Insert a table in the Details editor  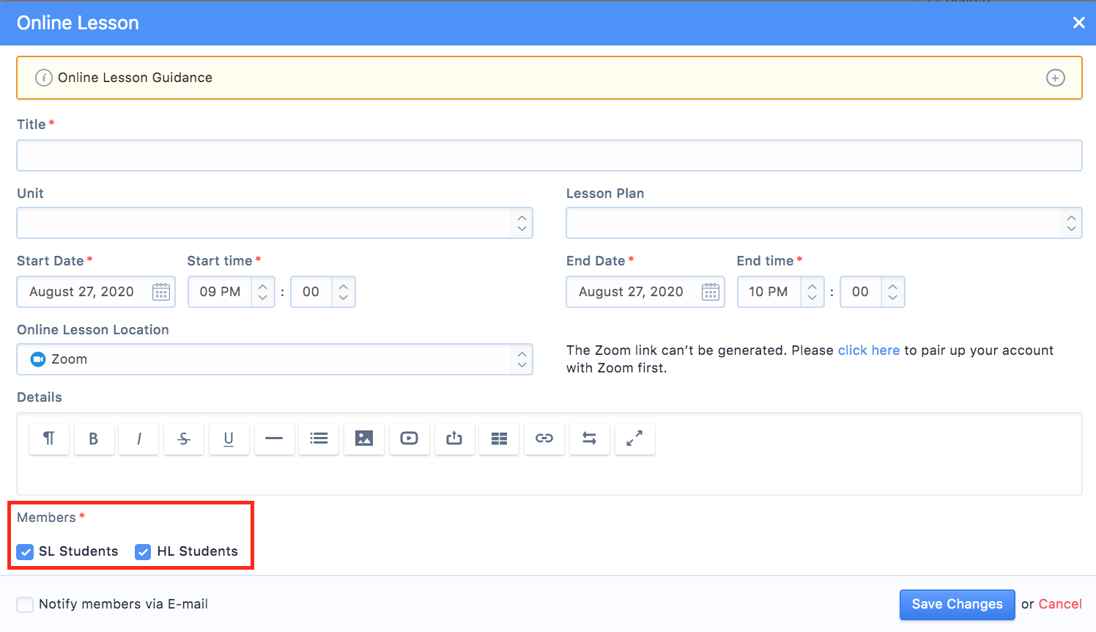tap(499, 438)
